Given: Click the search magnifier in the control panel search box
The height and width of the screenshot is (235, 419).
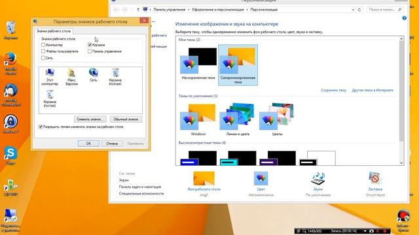Looking at the screenshot, I should pyautogui.click(x=400, y=10).
